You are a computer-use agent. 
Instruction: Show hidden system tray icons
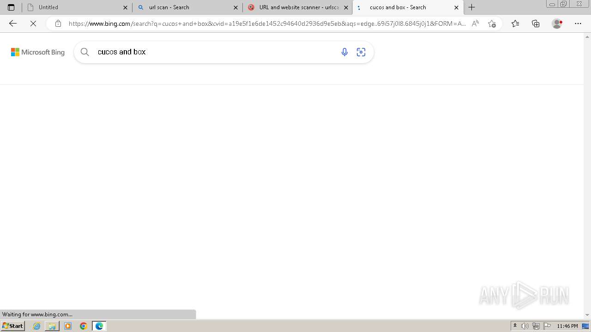pyautogui.click(x=515, y=326)
